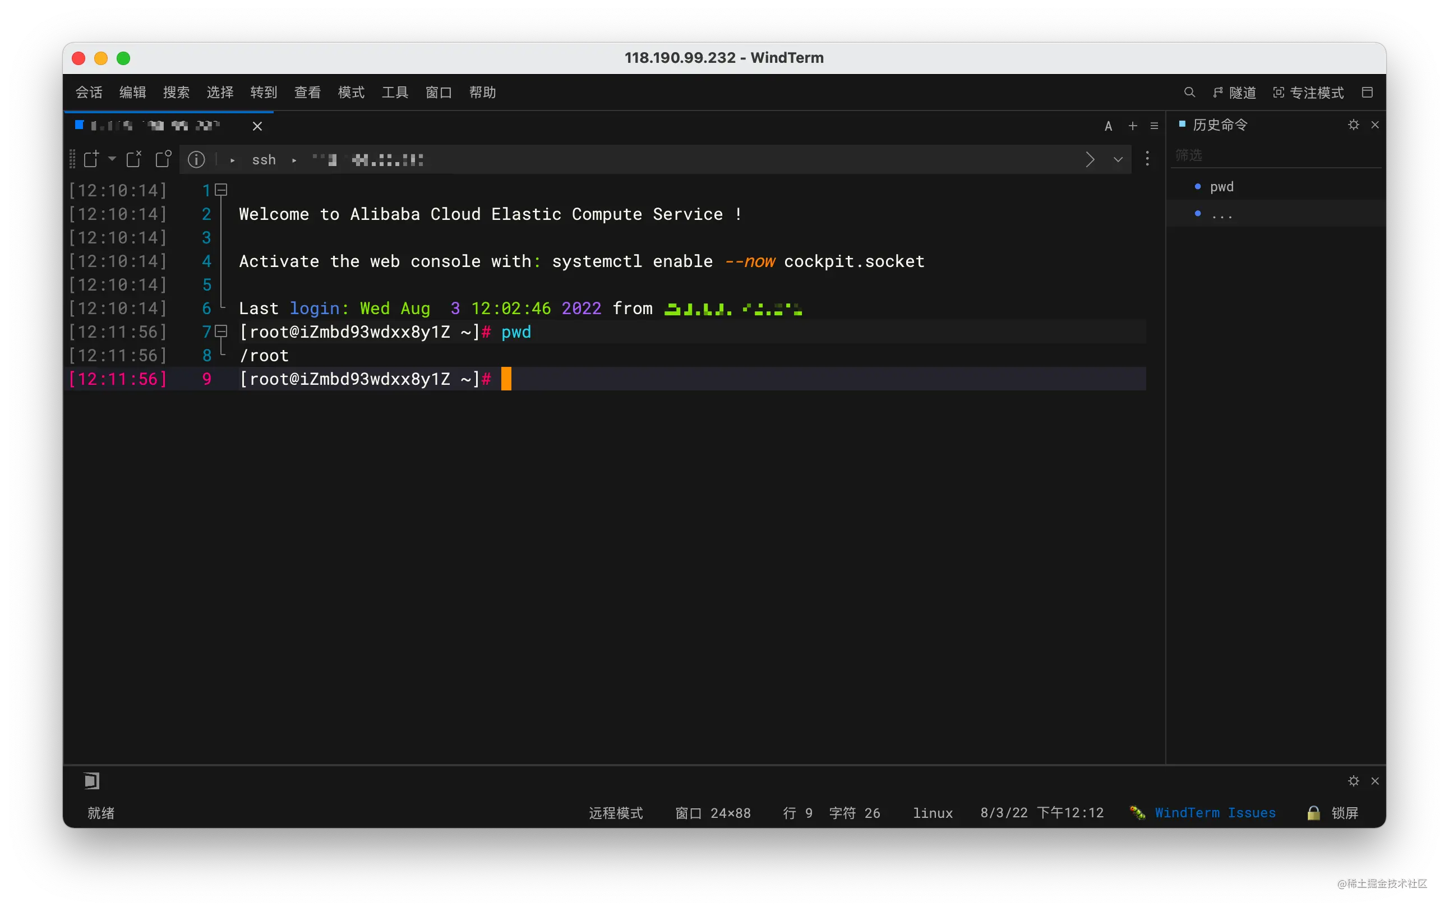Screen dimensions: 1449x911
Task: Click line number 4 in the gutter
Action: (206, 261)
